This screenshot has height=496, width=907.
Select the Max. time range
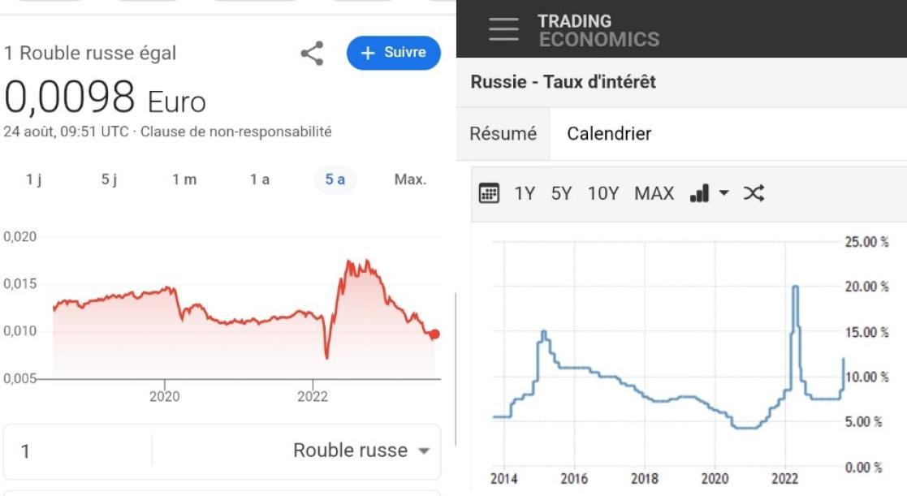point(410,179)
